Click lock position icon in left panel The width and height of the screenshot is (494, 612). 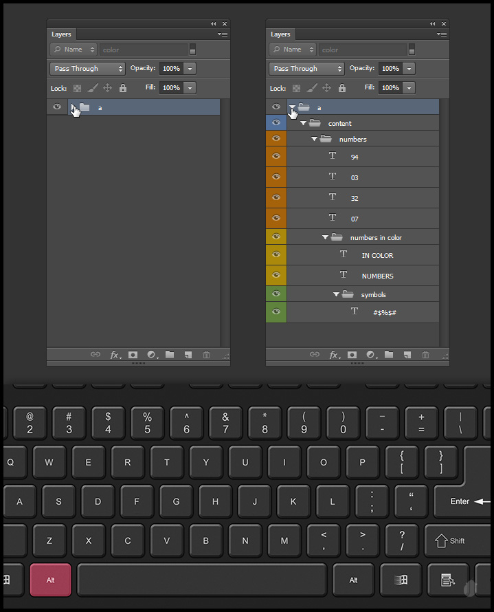click(107, 88)
